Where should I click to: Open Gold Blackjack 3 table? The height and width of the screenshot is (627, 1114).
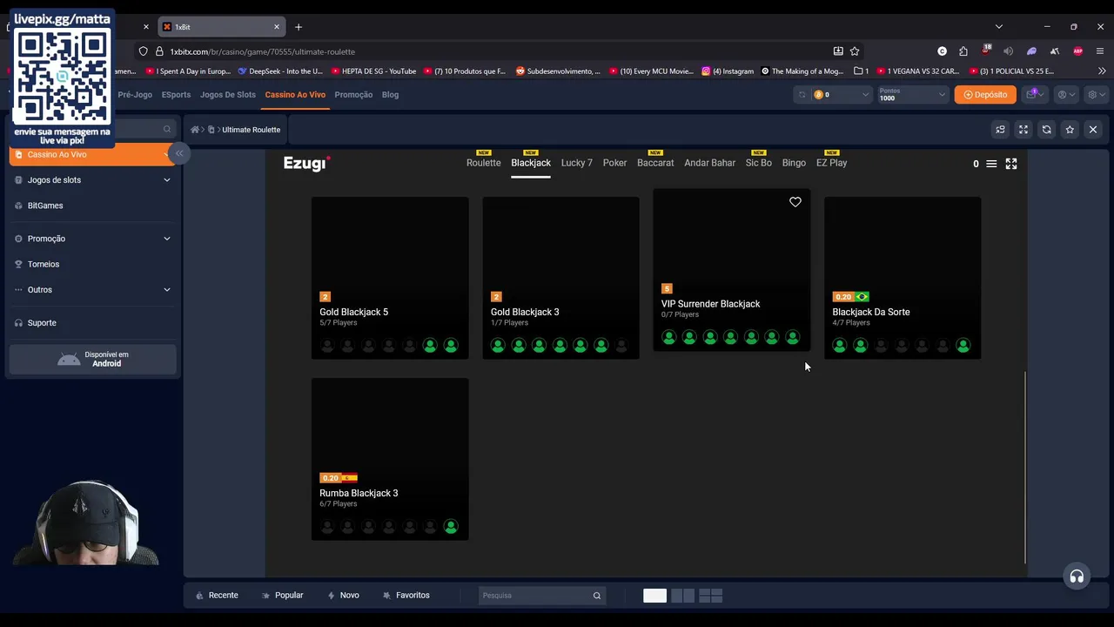click(x=560, y=278)
